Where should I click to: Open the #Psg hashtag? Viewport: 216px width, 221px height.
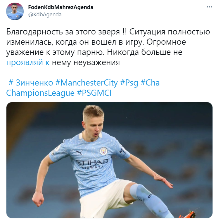pyautogui.click(x=129, y=83)
